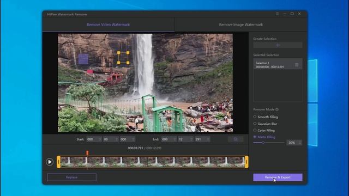Image resolution: width=349 pixels, height=196 pixels.
Task: Open the hamburger menu in title bar
Action: (278, 14)
